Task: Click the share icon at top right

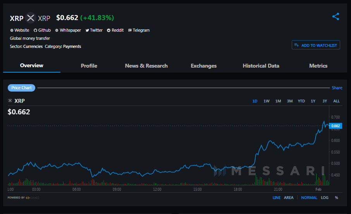Action: pyautogui.click(x=336, y=17)
